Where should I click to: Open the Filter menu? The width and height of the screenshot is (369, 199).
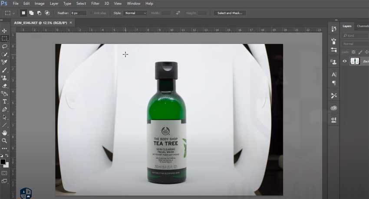[x=95, y=3]
